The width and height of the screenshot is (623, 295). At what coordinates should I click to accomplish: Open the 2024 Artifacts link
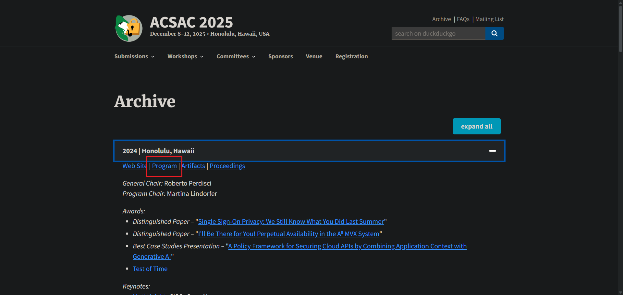pos(193,166)
